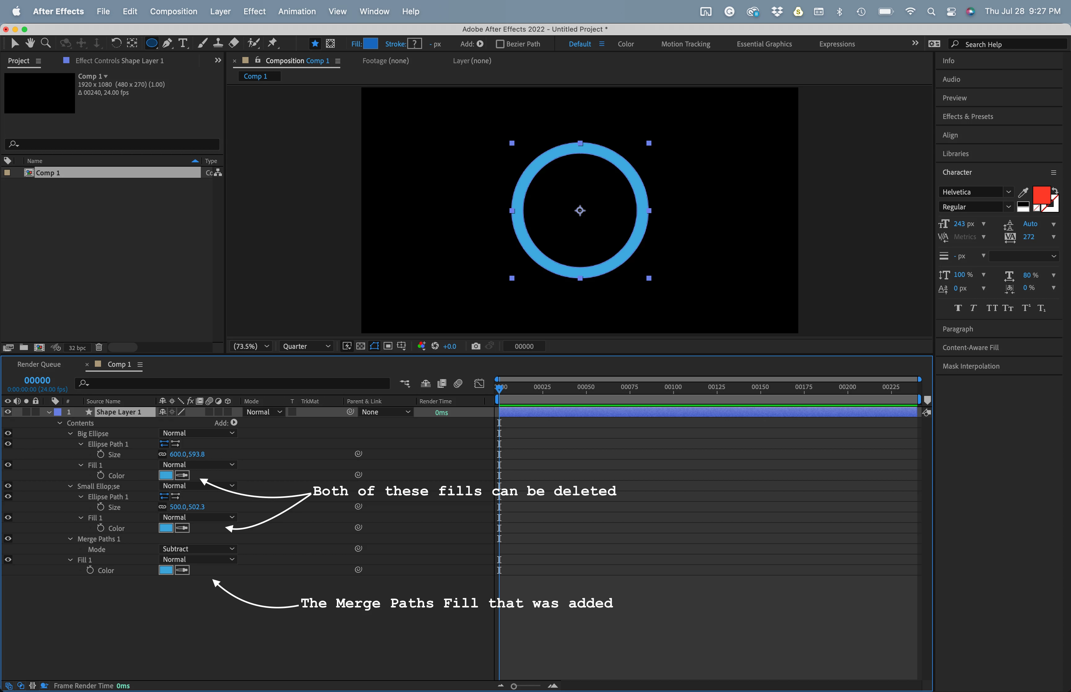
Task: Open the Composition menu
Action: pos(174,11)
